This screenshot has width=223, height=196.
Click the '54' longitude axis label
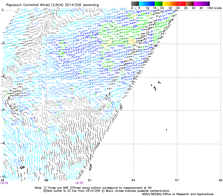point(133,180)
